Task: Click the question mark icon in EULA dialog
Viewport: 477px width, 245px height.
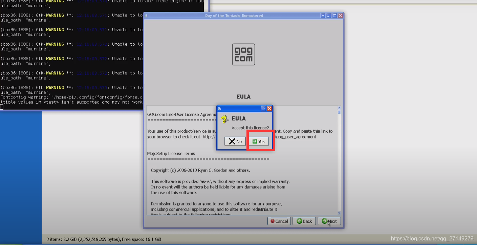Action: 224,119
